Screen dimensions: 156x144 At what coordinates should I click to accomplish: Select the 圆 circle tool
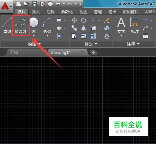[x=33, y=25]
